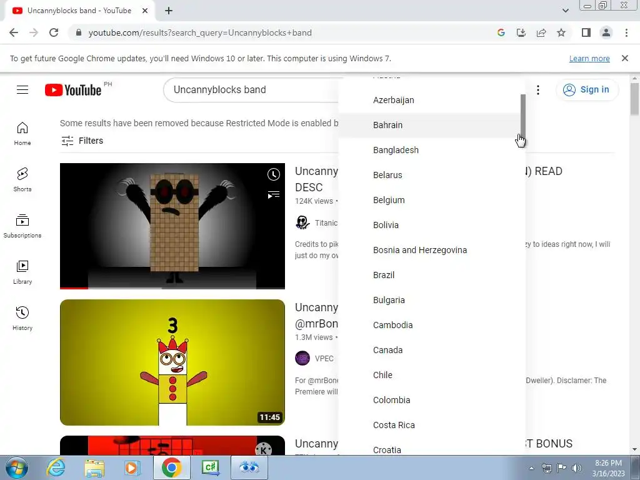
Task: Open a new browser tab
Action: click(x=169, y=11)
